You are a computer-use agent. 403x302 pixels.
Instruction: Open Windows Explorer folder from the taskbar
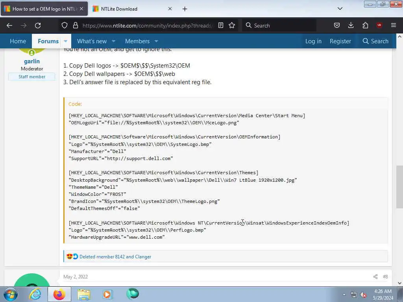pos(84,295)
